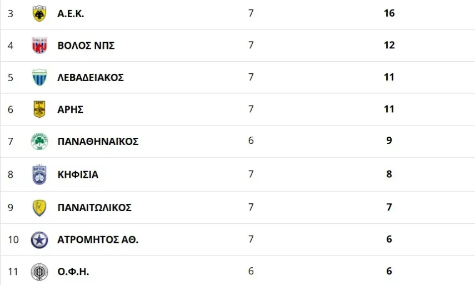Click the Ο.Φ.Η. round crest icon

39,272
